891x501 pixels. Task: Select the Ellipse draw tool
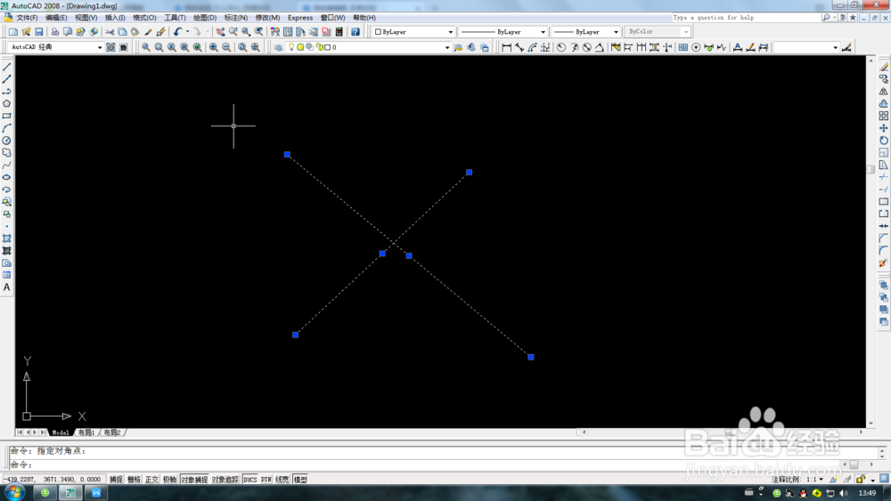pos(7,178)
